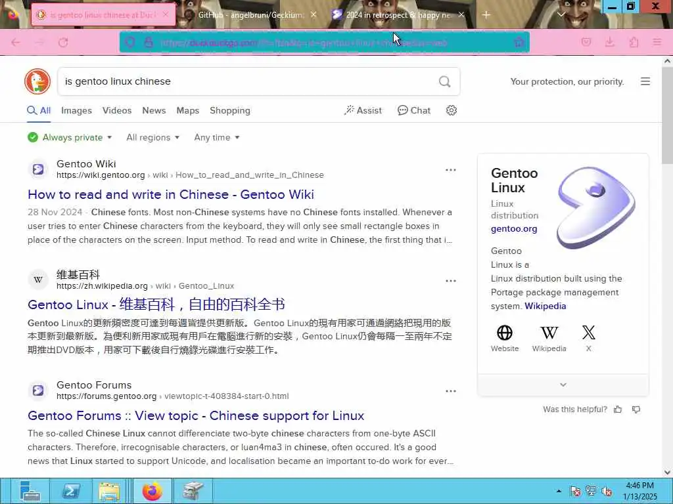Screen dimensions: 673x504
Task: Open File Explorer from the taskbar
Action: 109,491
